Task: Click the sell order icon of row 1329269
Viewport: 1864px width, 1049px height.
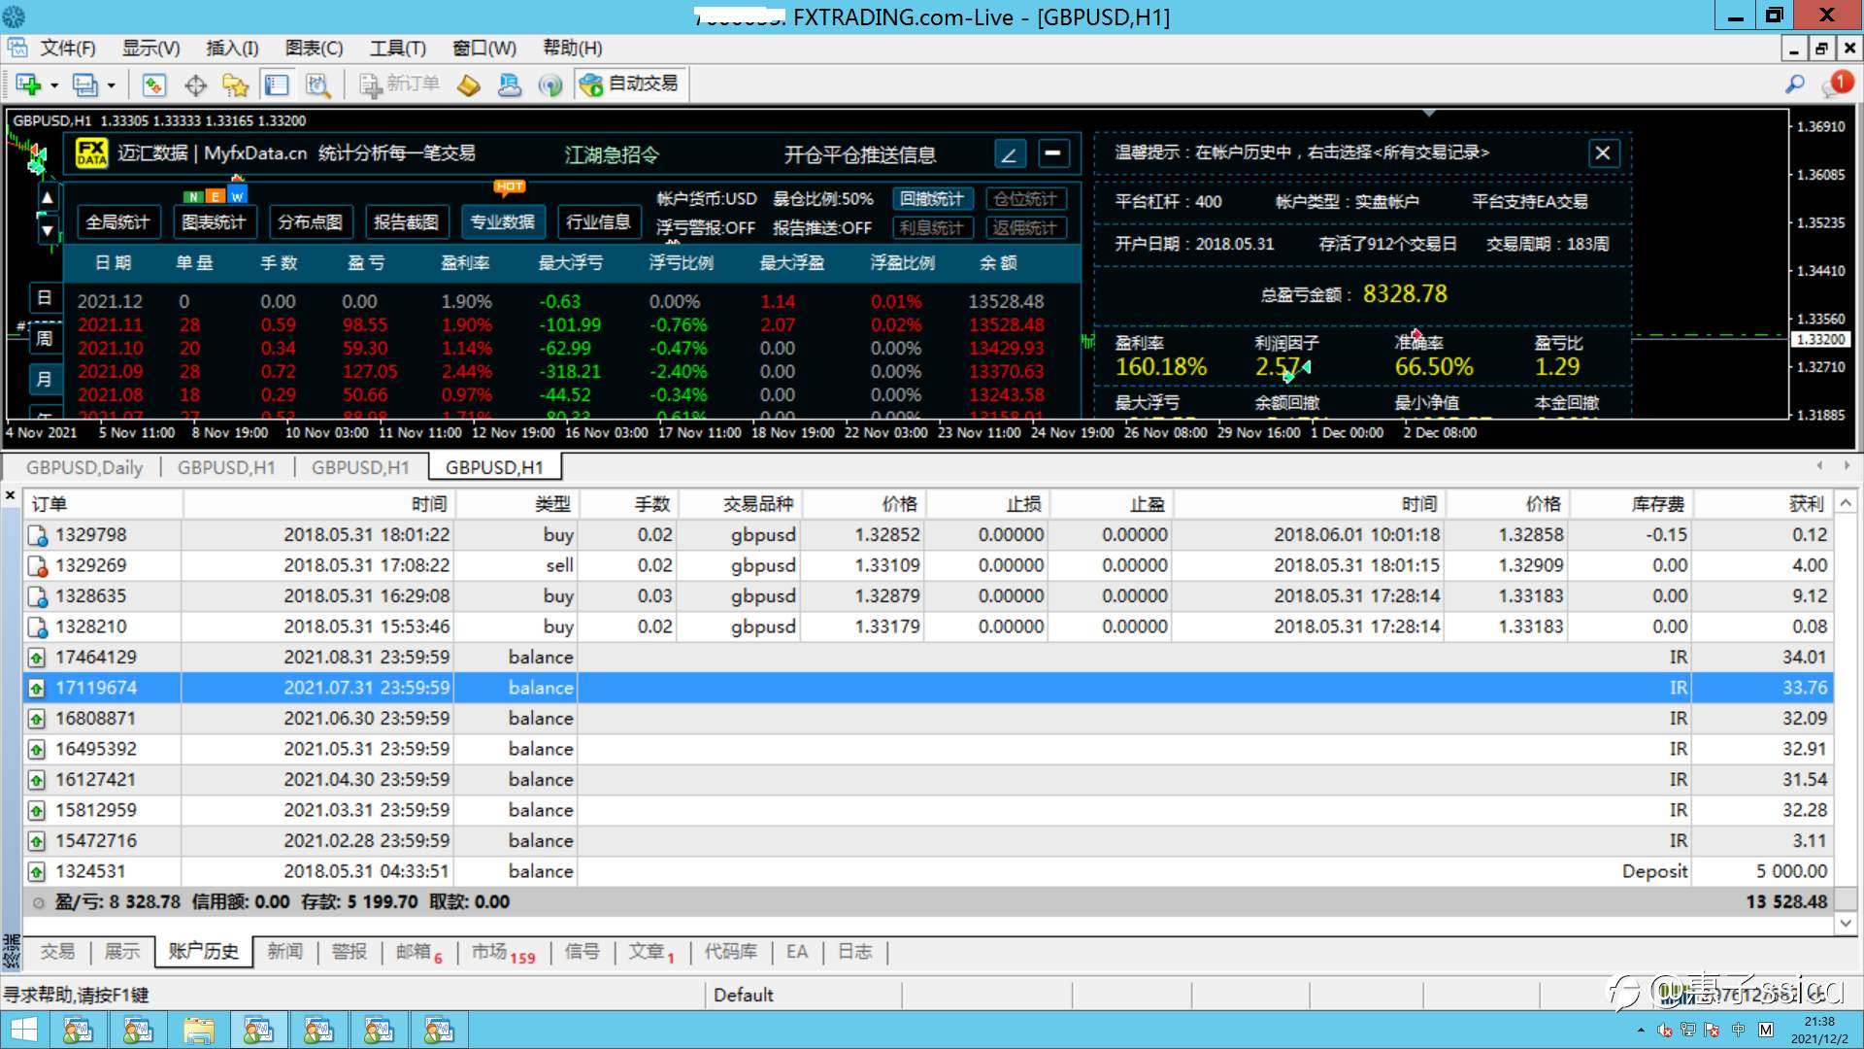Action: click(x=37, y=566)
